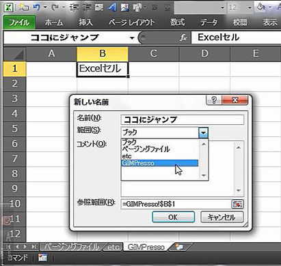This screenshot has height=266, width=281.
Task: Click the 名前 input field
Action: [x=182, y=119]
